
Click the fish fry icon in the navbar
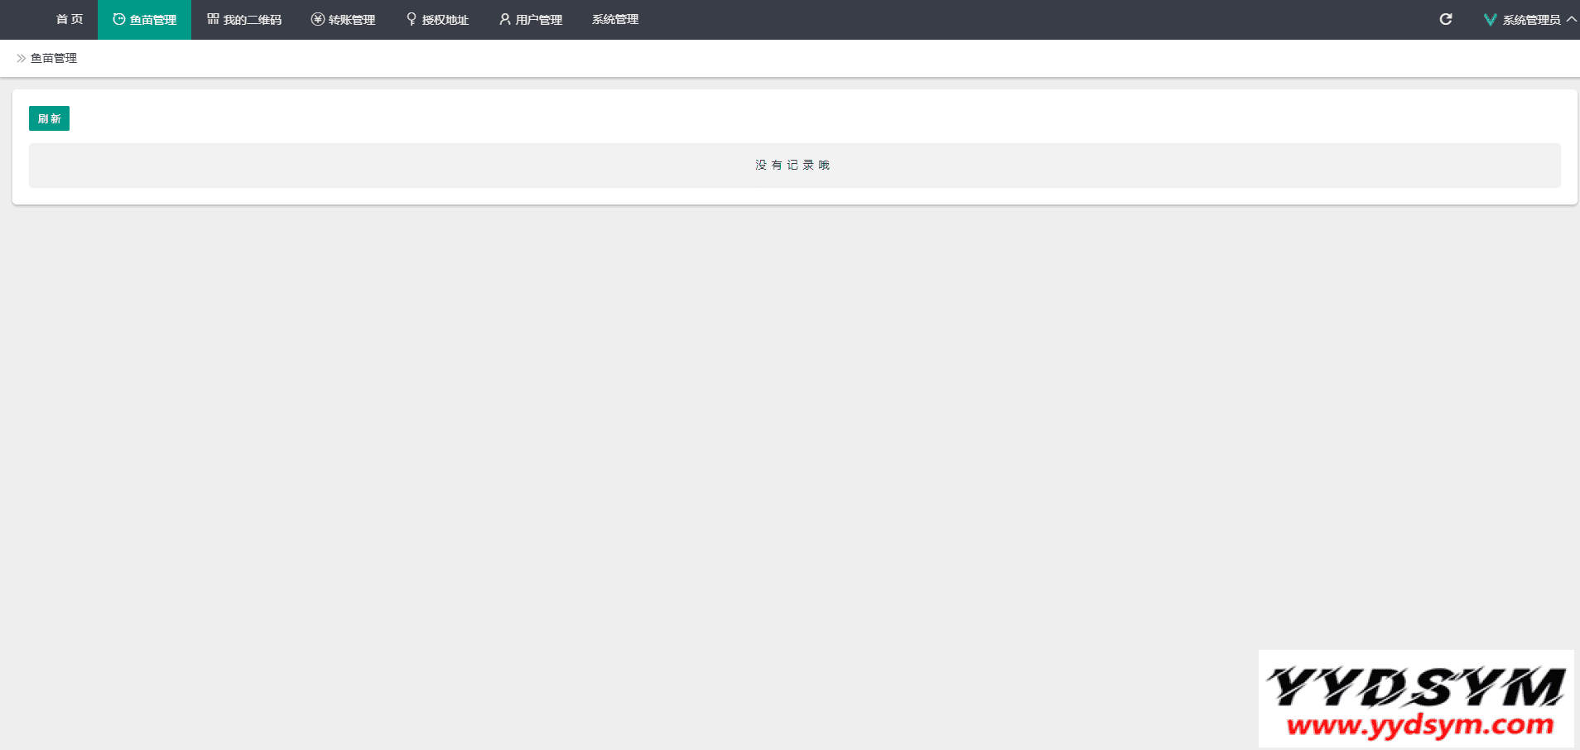coord(119,19)
